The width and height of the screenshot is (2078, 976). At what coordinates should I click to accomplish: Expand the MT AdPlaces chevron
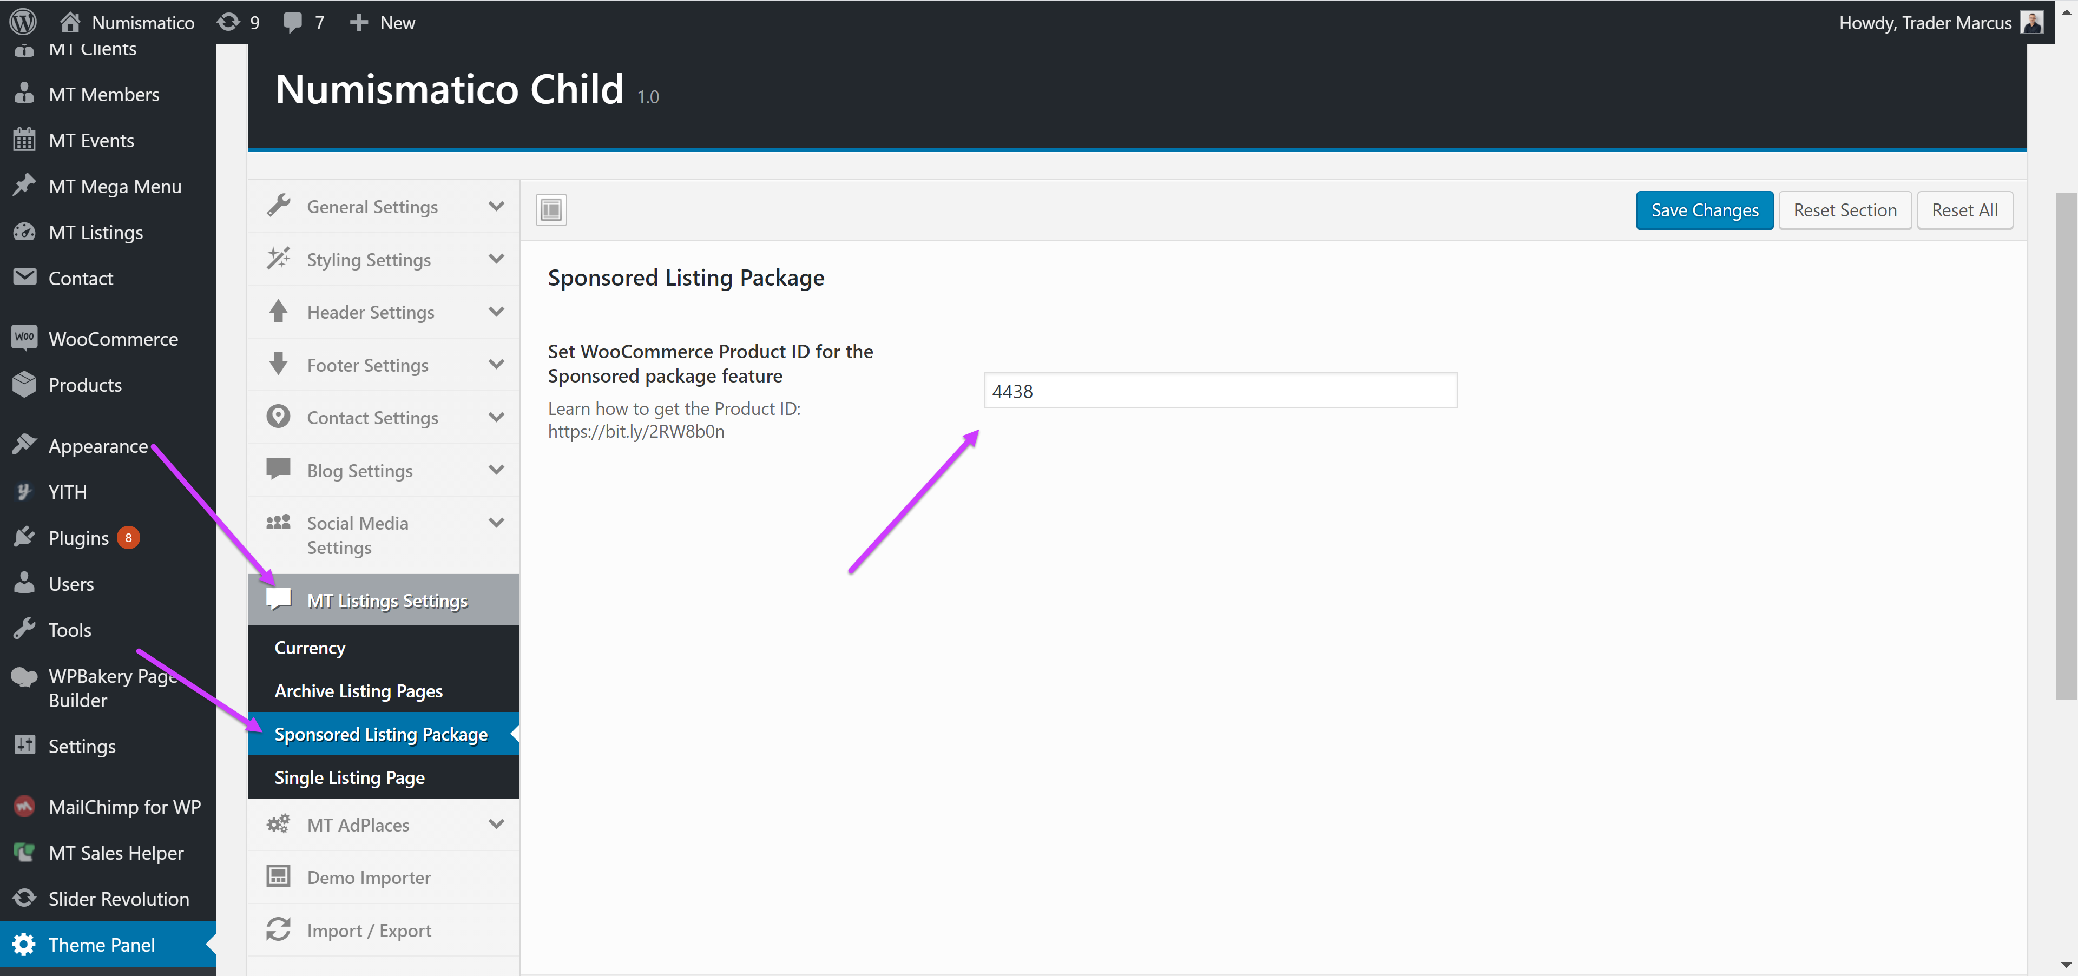coord(496,823)
